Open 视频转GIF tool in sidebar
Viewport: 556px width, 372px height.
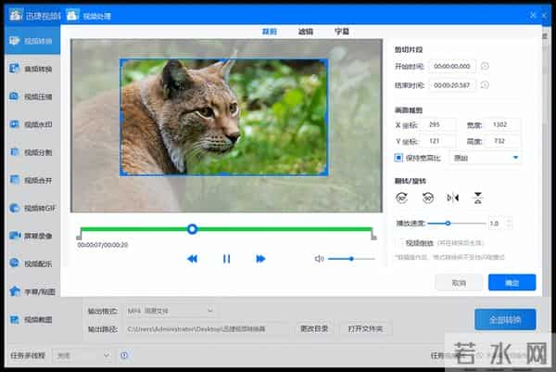(x=32, y=208)
